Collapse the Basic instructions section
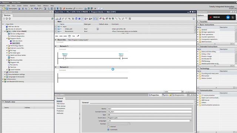Image resolution: width=237 pixels, height=133 pixels. (x=198, y=25)
